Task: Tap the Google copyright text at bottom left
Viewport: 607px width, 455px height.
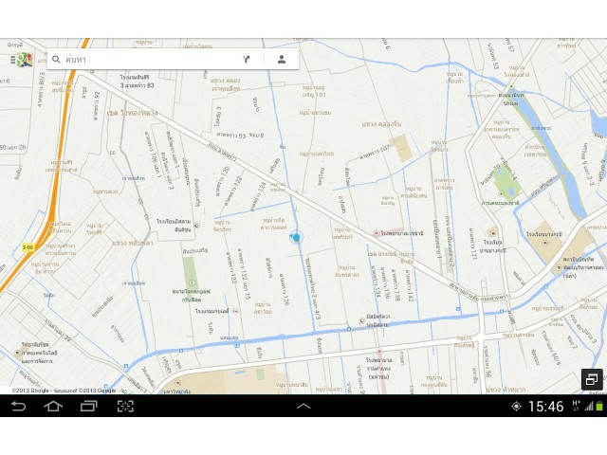Action: click(x=64, y=390)
